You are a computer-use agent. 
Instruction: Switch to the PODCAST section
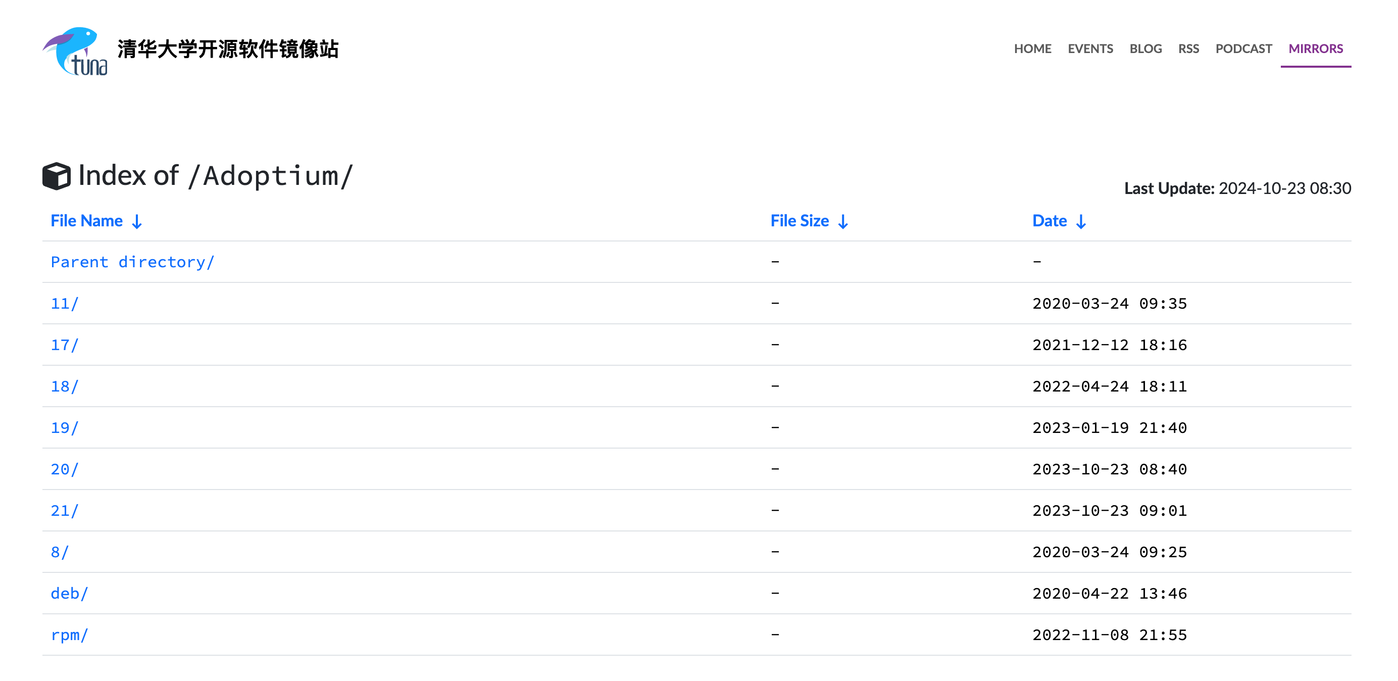tap(1243, 49)
